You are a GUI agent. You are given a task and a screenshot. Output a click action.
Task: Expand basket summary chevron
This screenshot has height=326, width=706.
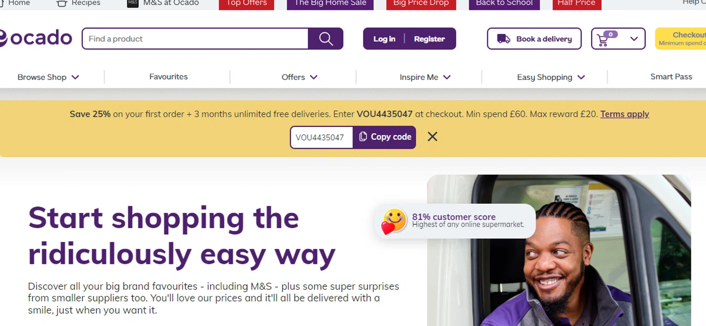coord(634,39)
